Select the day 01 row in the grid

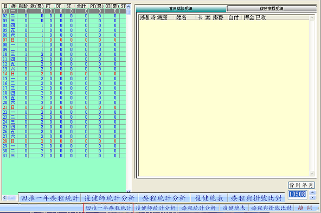pyautogui.click(x=63, y=11)
